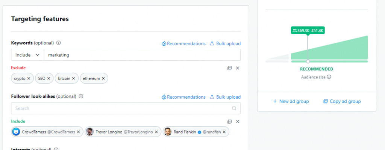Open the Include dropdown for keywords

[27, 55]
